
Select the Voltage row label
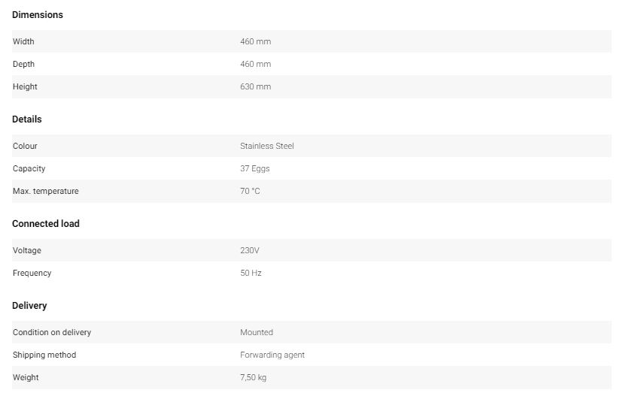coord(27,250)
